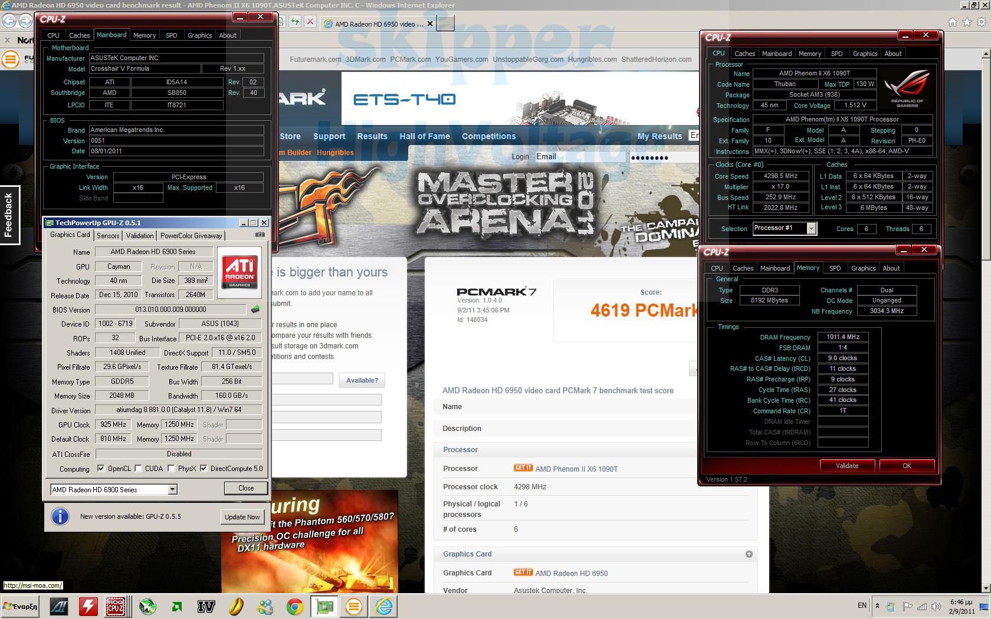Toggle the CUDA checkbox in GPU-Z
The image size is (991, 619).
pos(138,469)
